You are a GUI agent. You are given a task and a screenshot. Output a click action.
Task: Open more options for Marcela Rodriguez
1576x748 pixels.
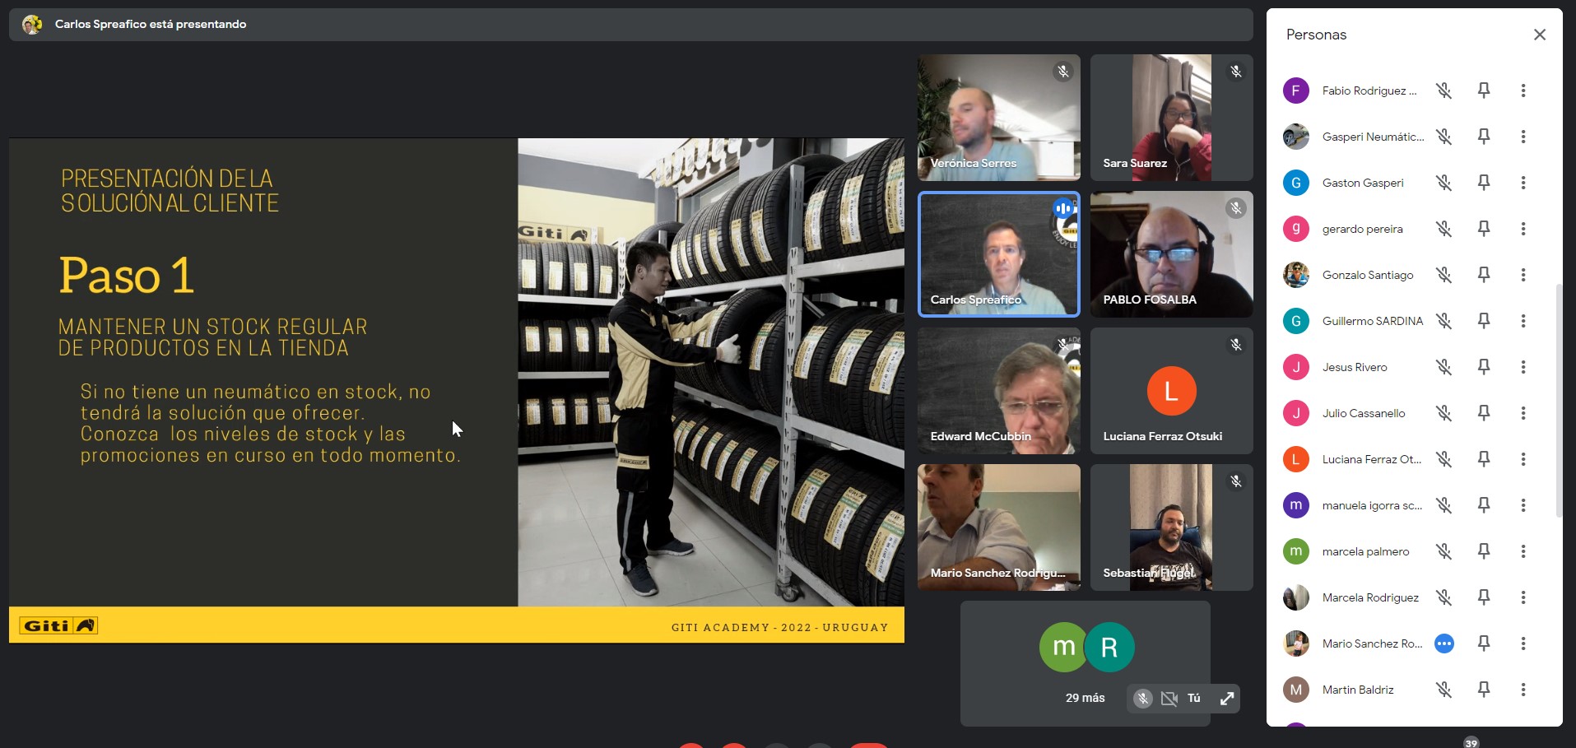click(x=1523, y=597)
